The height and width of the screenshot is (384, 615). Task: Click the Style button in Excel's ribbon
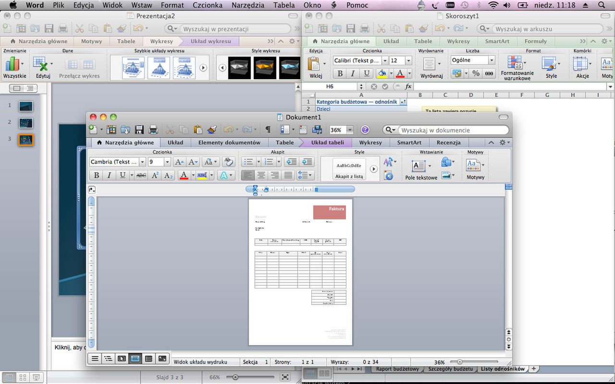point(551,67)
